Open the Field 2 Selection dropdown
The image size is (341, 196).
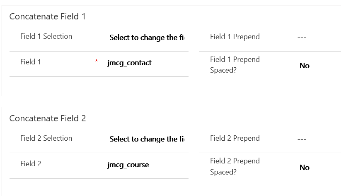click(147, 139)
